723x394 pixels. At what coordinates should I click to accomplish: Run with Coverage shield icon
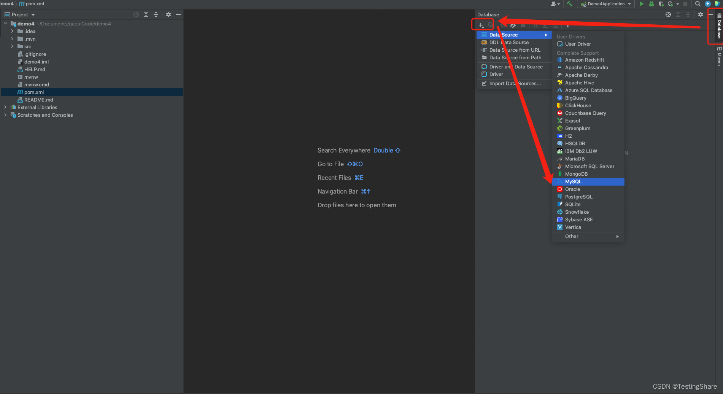pyautogui.click(x=661, y=4)
